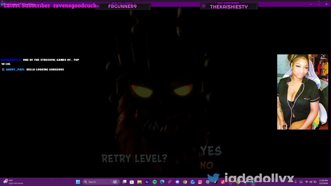Open Task View from the taskbar
The image size is (331, 186).
[124, 182]
